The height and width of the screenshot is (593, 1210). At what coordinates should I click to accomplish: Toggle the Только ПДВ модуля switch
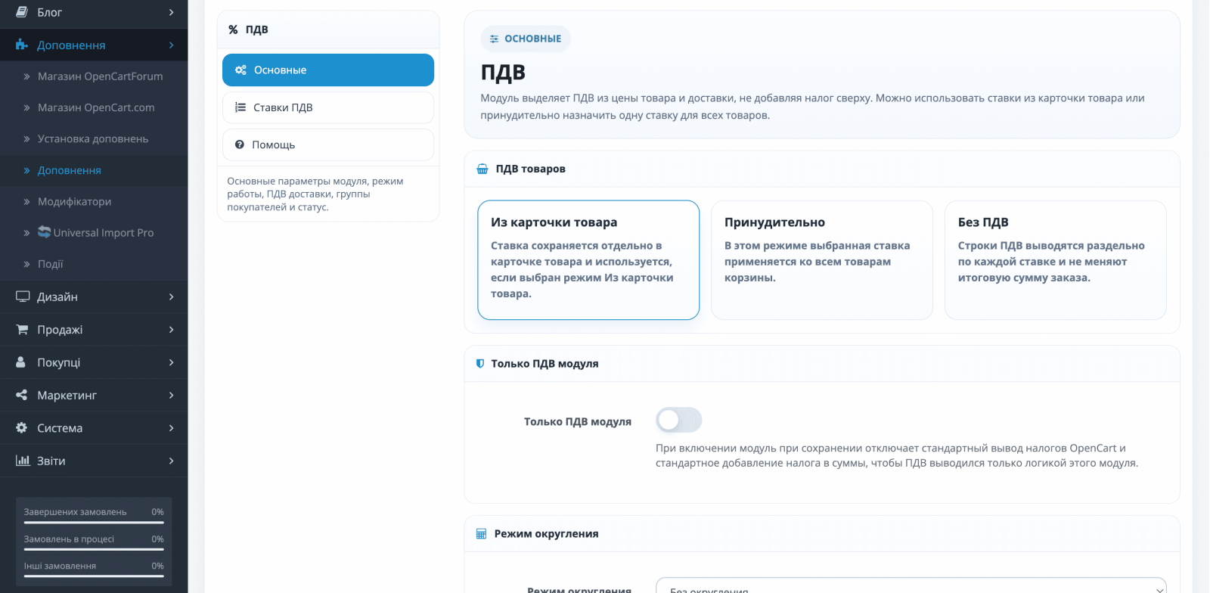[678, 420]
